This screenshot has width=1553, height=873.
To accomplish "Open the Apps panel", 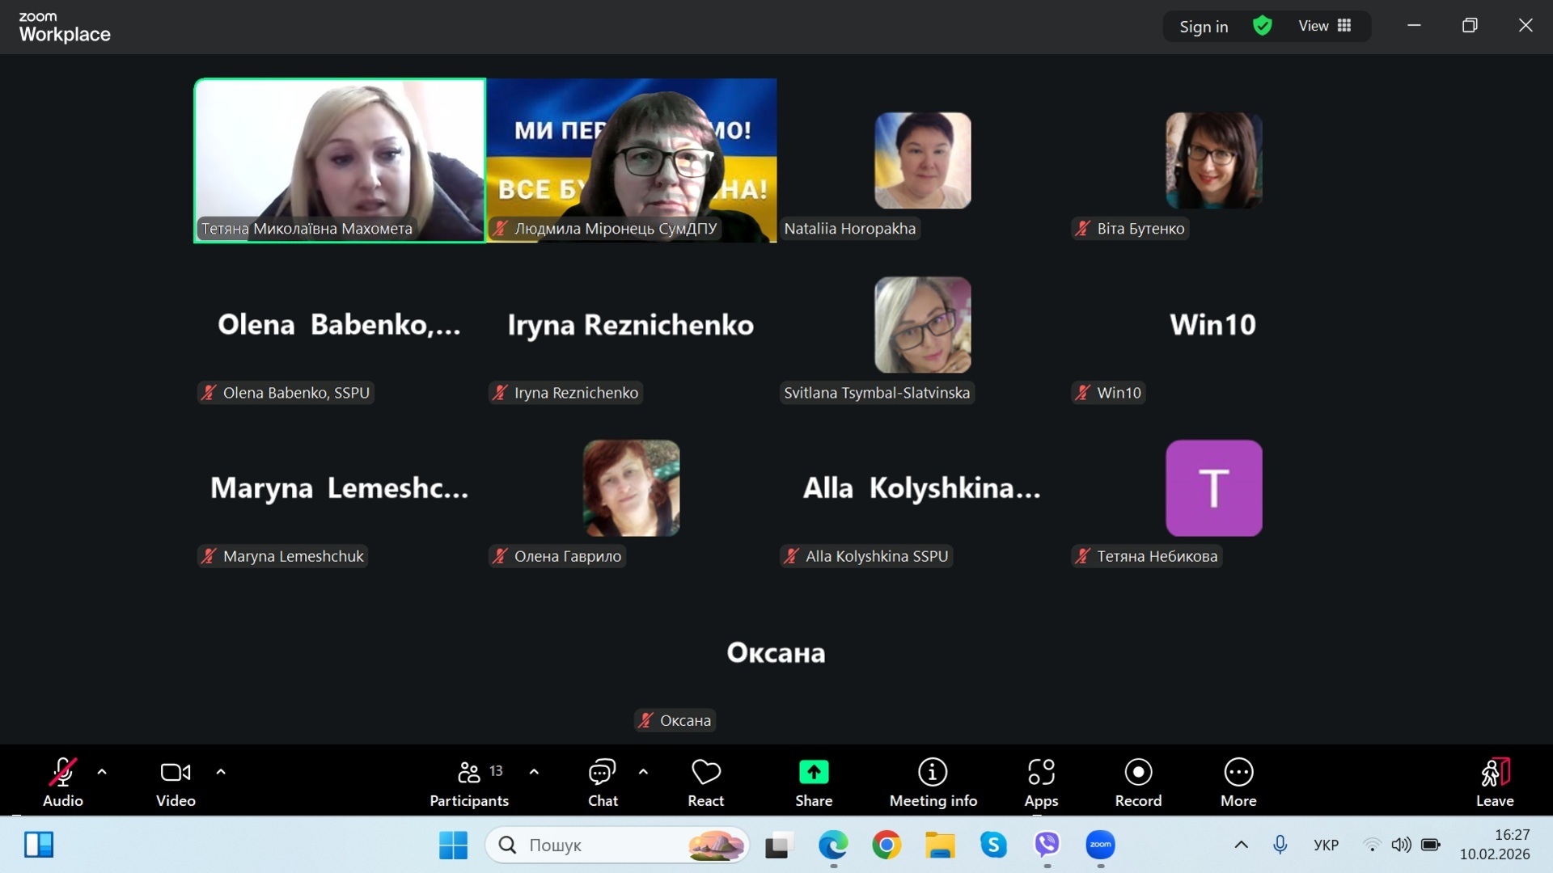I will click(1040, 782).
